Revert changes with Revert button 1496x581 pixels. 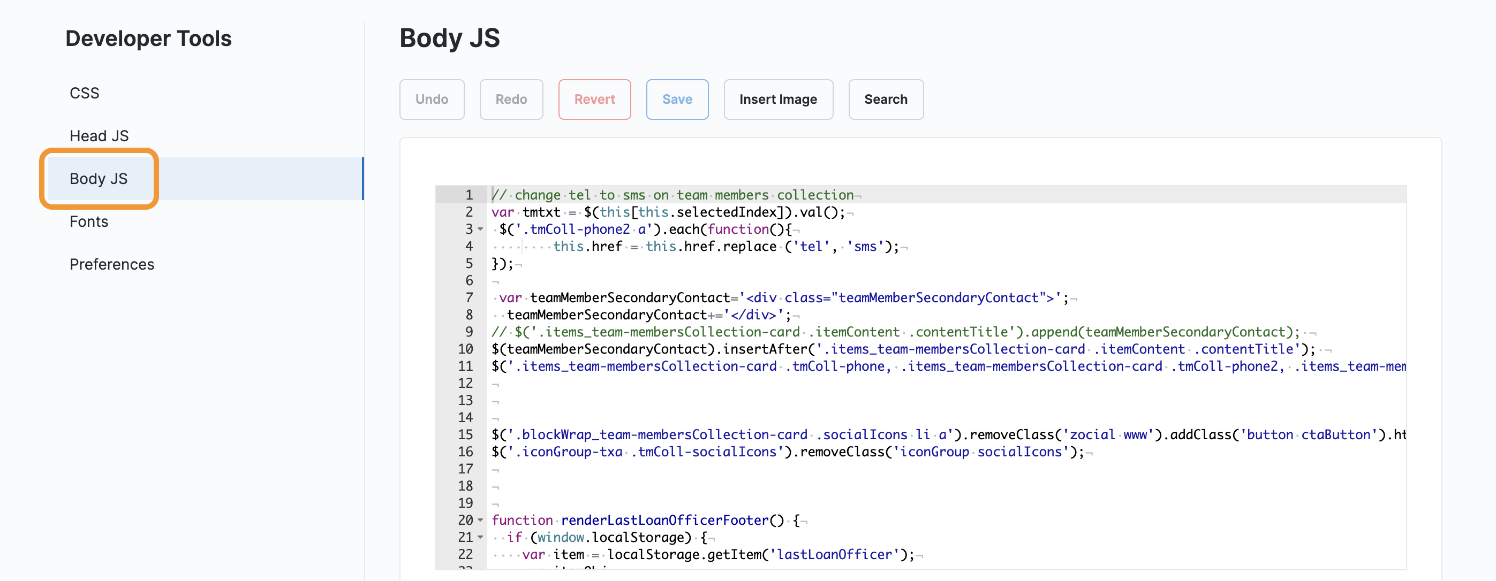(594, 100)
